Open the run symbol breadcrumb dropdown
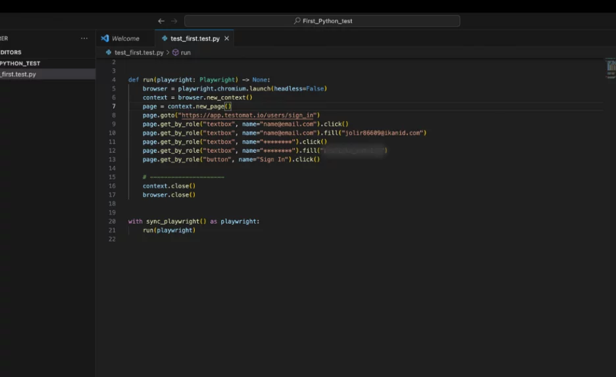 pyautogui.click(x=186, y=53)
